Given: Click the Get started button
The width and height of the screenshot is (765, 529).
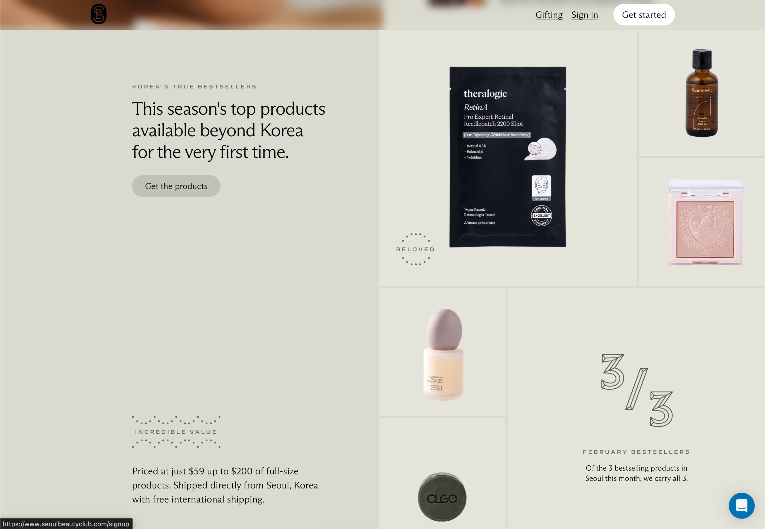Looking at the screenshot, I should click(x=644, y=15).
